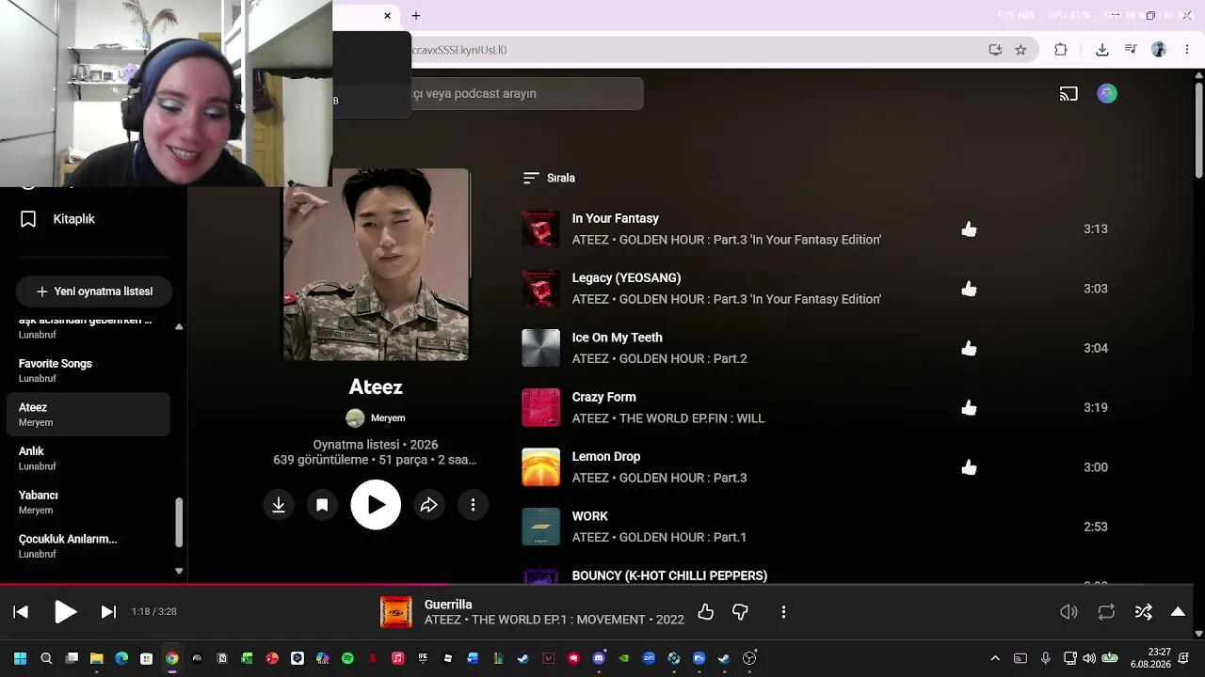
Task: Play Lemon Drop from its thumbnail
Action: pos(541,467)
